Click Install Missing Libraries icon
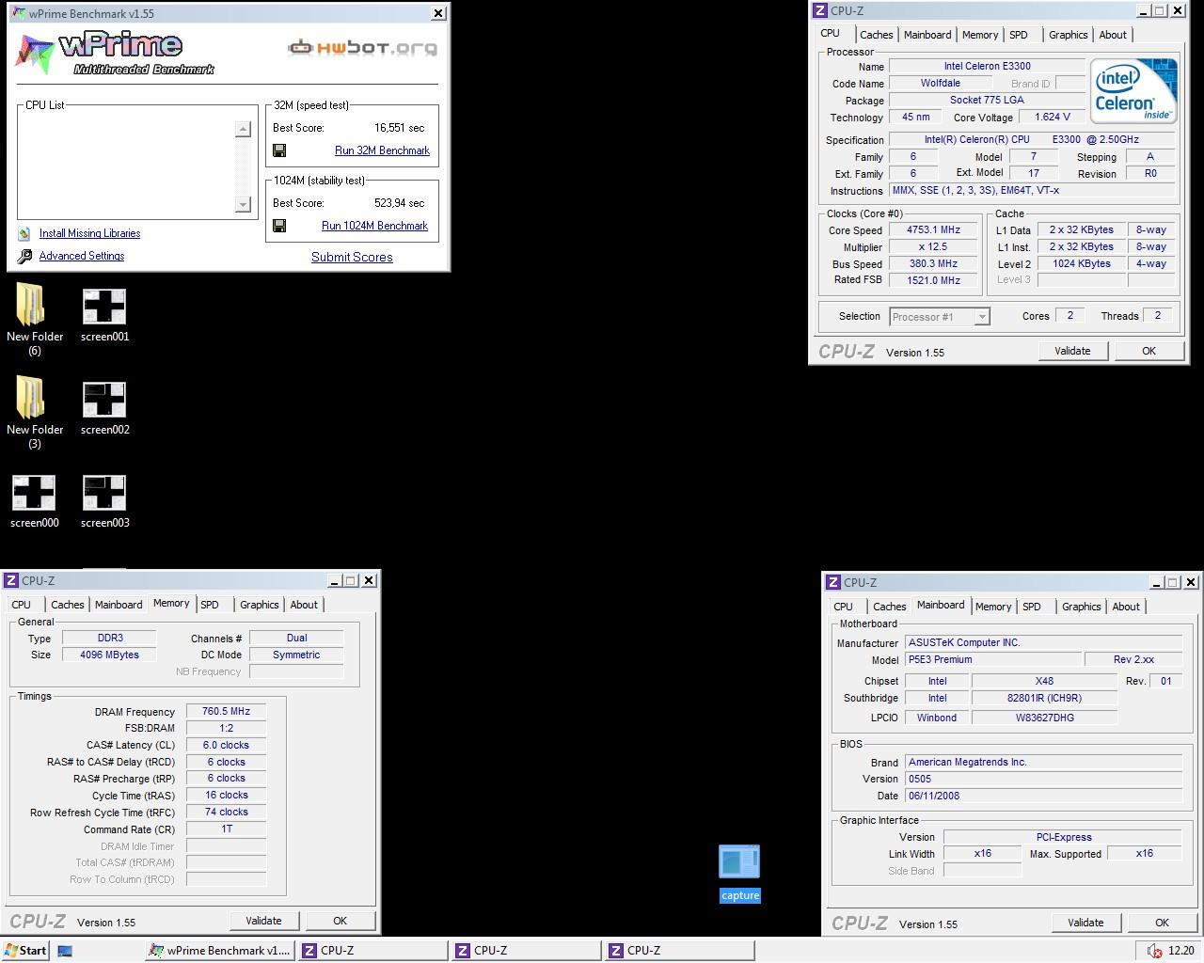The height and width of the screenshot is (963, 1204). click(24, 233)
